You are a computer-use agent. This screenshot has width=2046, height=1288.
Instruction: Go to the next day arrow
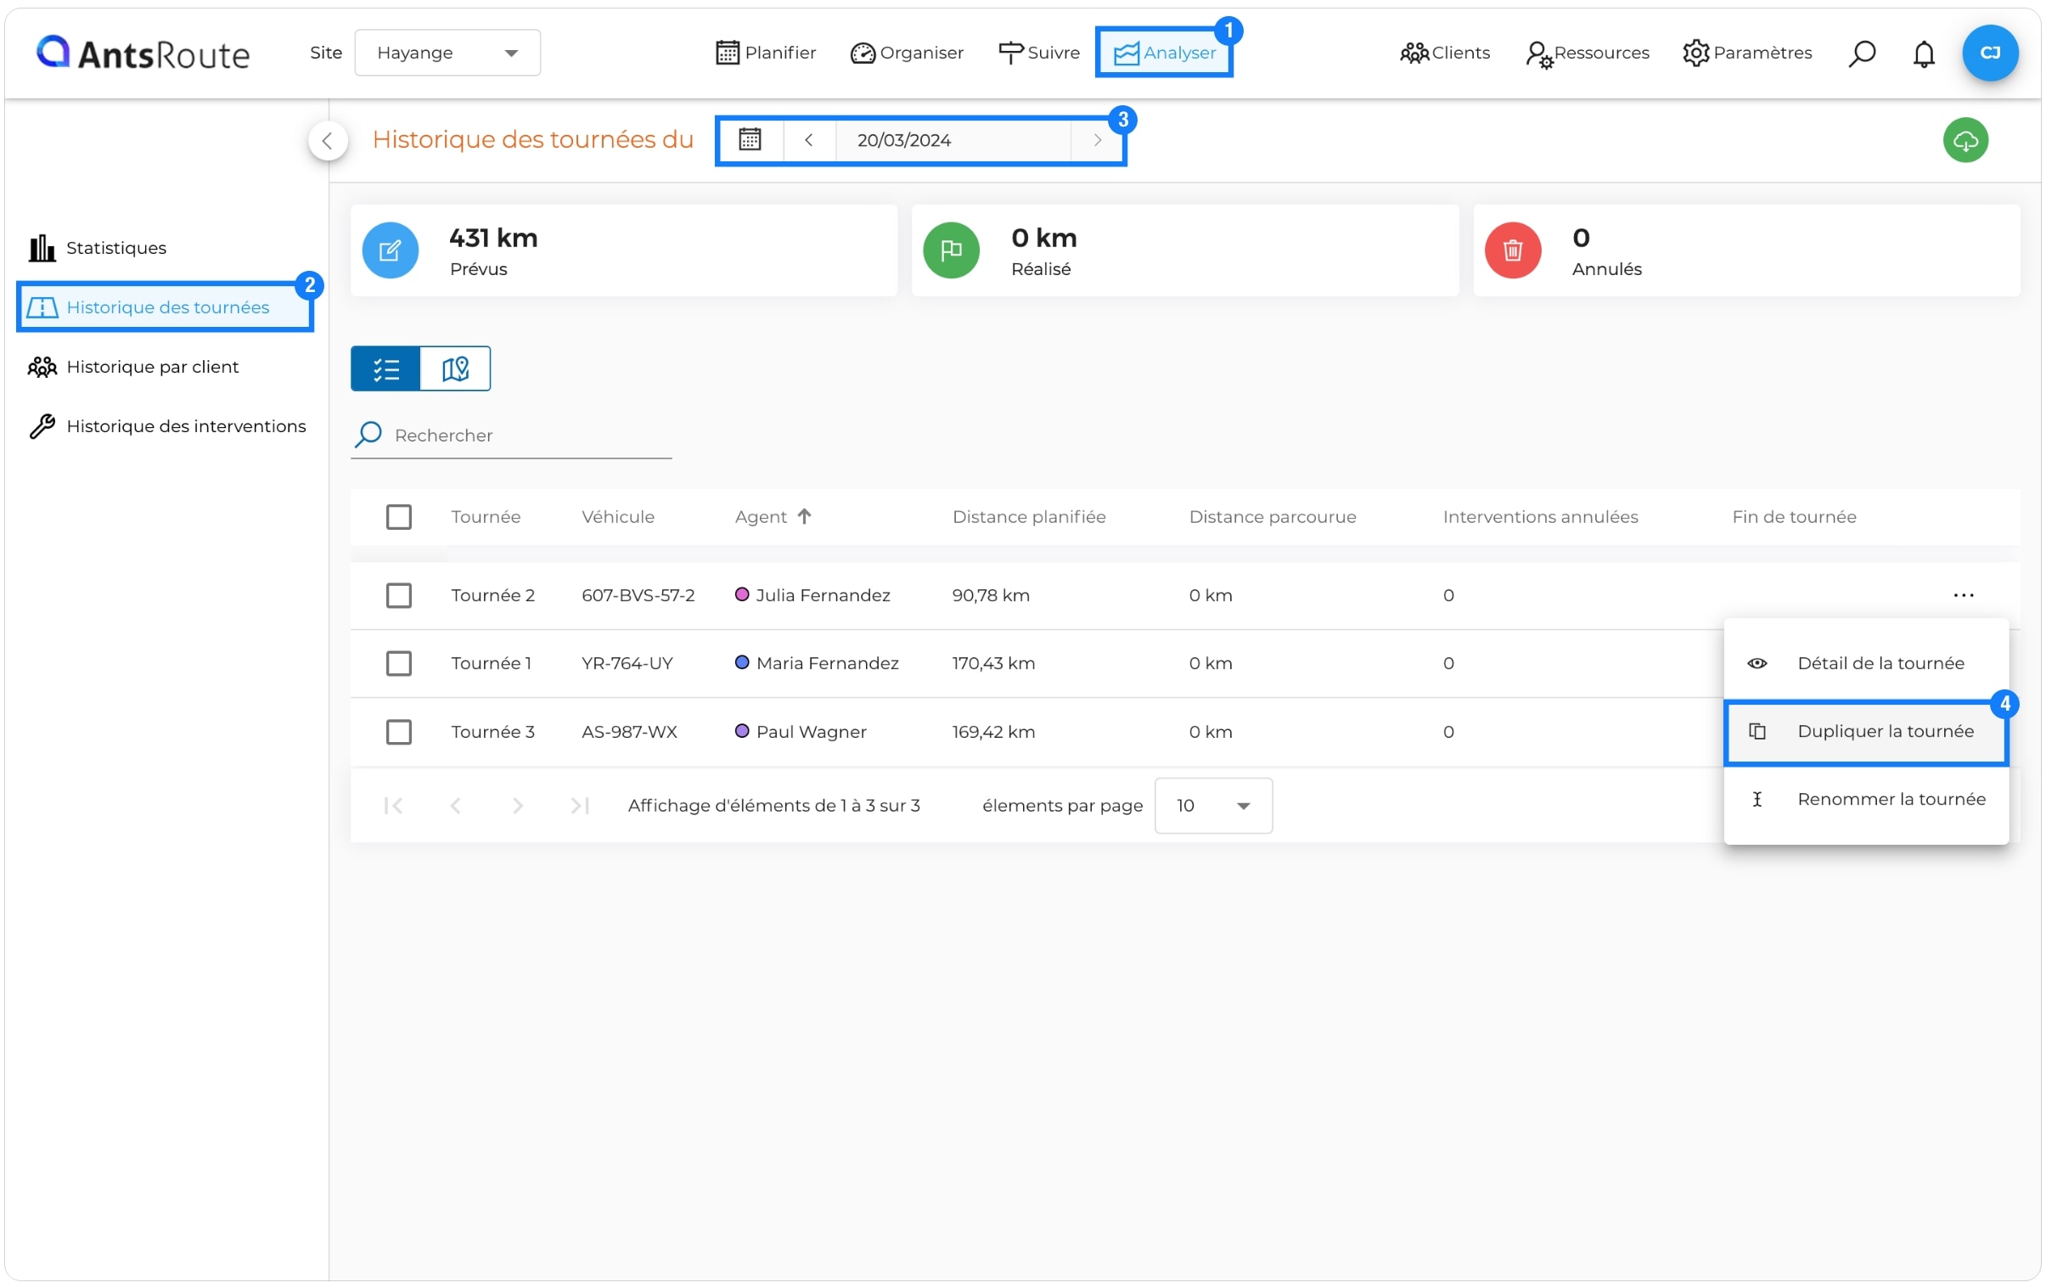point(1097,139)
